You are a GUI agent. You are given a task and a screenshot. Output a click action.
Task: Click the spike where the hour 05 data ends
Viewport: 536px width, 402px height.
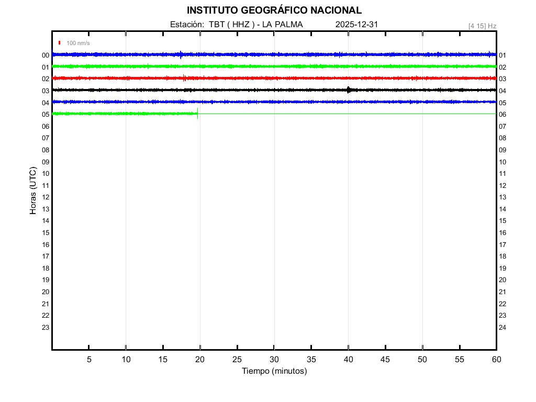197,114
